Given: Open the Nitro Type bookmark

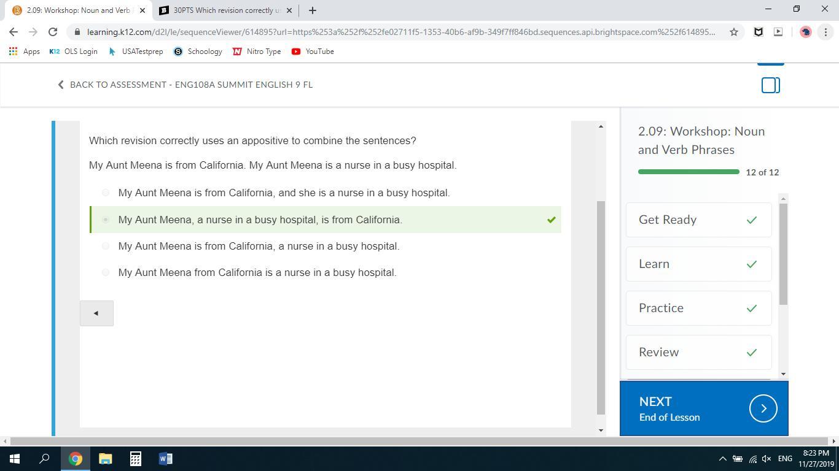Looking at the screenshot, I should (257, 52).
